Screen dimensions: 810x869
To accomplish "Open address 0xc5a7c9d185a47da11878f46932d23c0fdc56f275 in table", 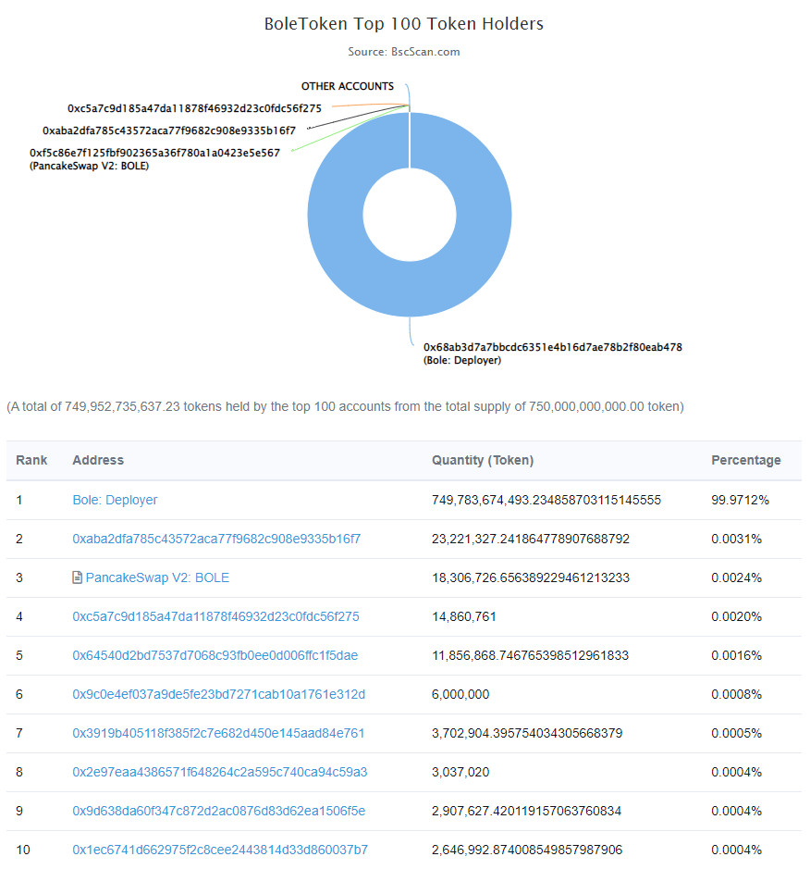I will point(216,616).
